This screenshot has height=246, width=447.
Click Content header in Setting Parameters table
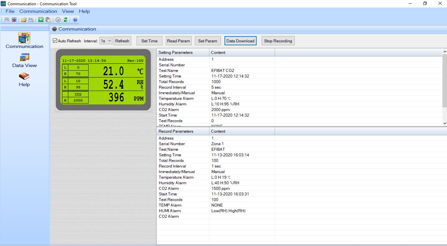(x=242, y=53)
